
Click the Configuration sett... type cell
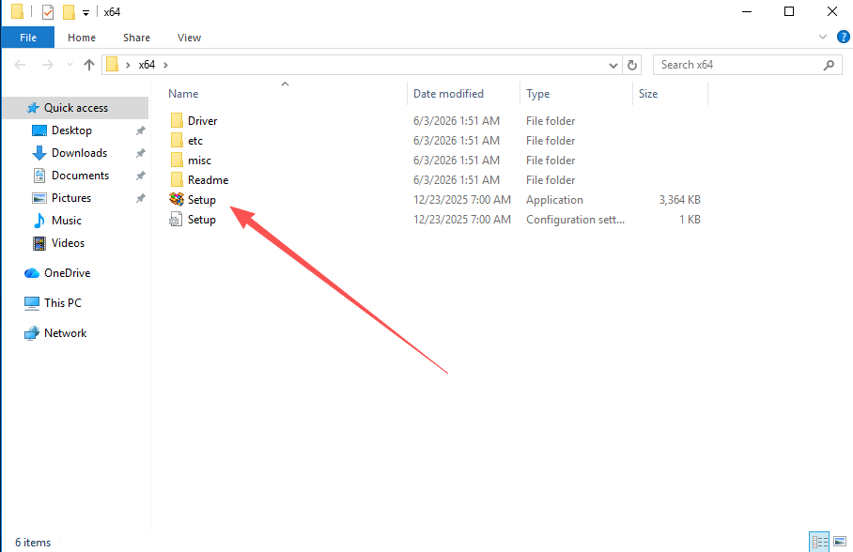point(575,219)
